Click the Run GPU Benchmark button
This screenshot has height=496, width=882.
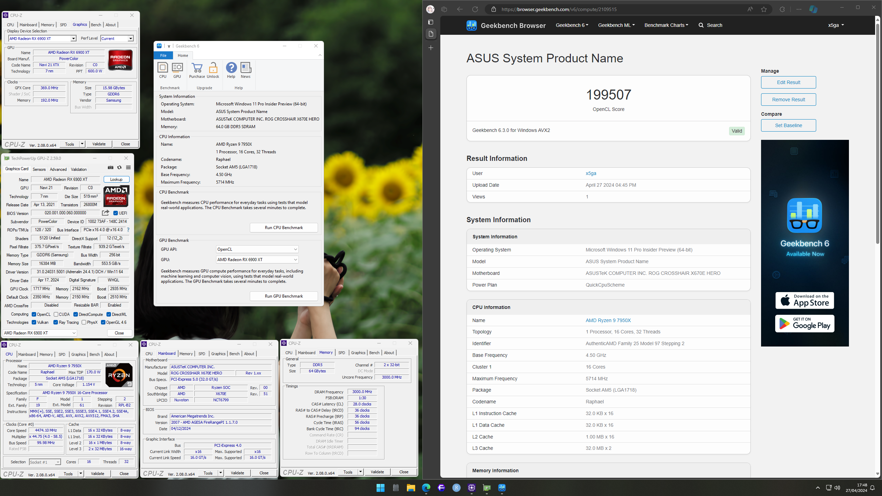coord(284,296)
